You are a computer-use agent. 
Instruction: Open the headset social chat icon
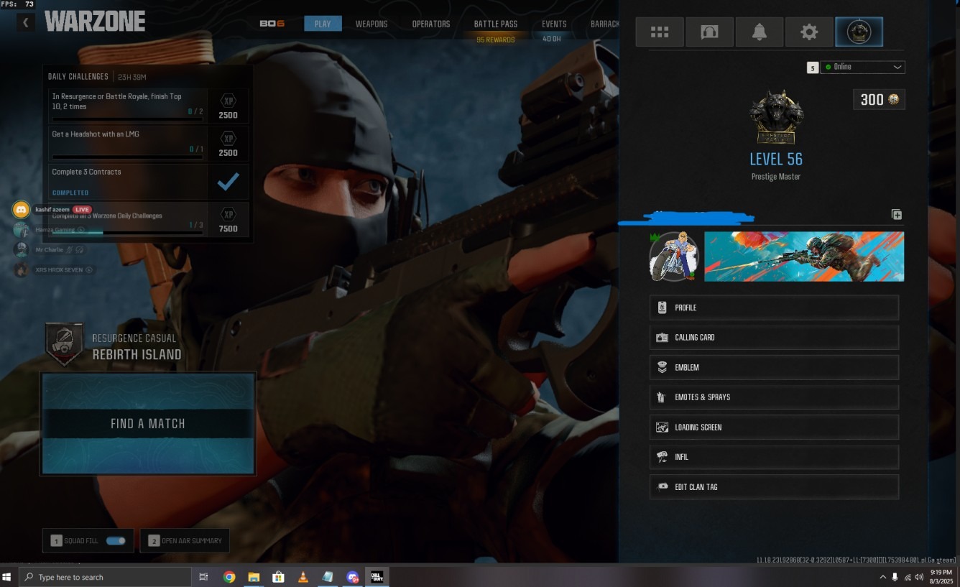tap(709, 32)
